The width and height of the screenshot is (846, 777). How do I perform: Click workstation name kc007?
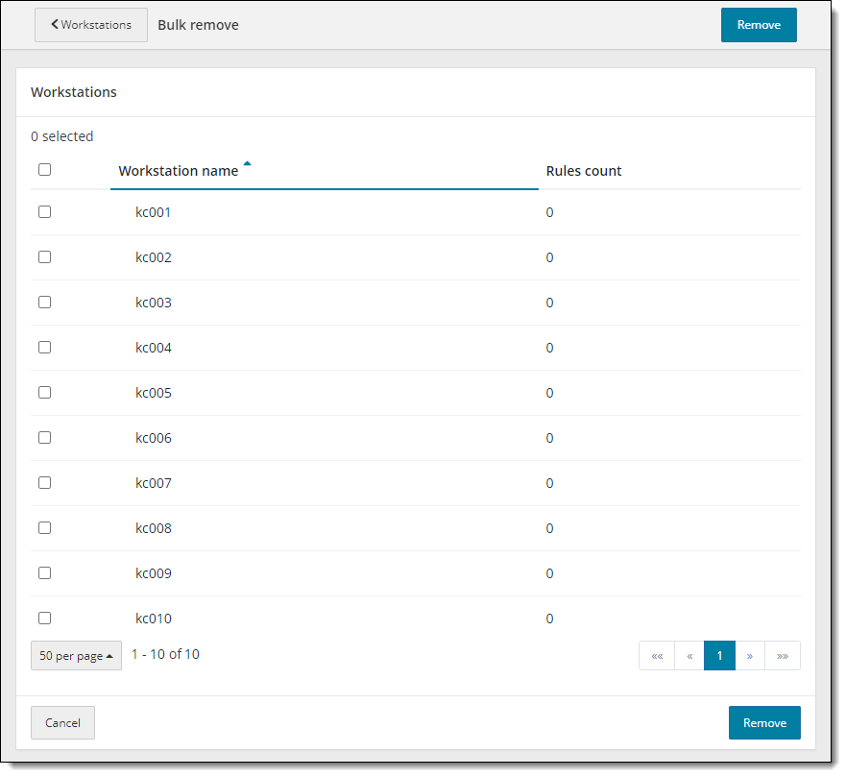(x=154, y=483)
